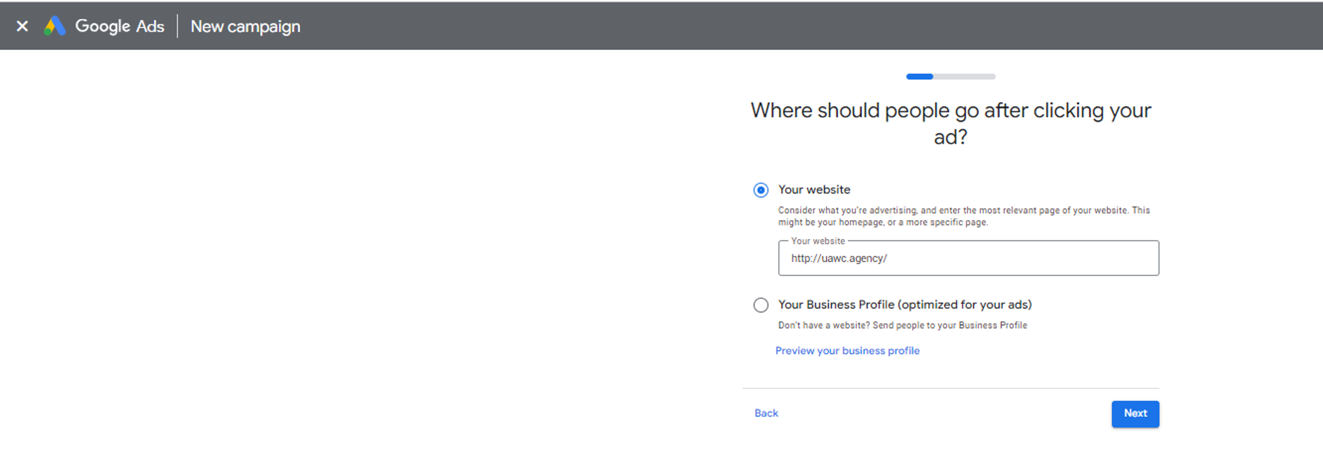The height and width of the screenshot is (461, 1323).
Task: Click the New campaign header title
Action: (x=245, y=26)
